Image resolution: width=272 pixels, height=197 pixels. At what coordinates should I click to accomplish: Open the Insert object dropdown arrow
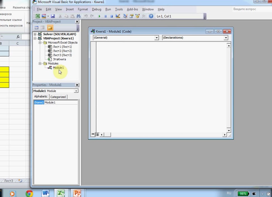coord(48,16)
